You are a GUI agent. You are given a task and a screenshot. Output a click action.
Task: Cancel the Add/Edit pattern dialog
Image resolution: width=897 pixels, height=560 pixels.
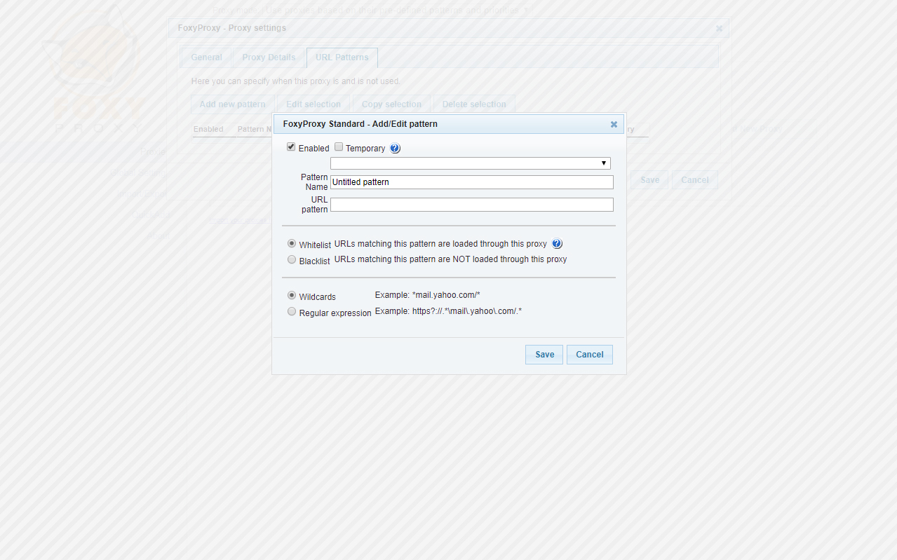589,355
